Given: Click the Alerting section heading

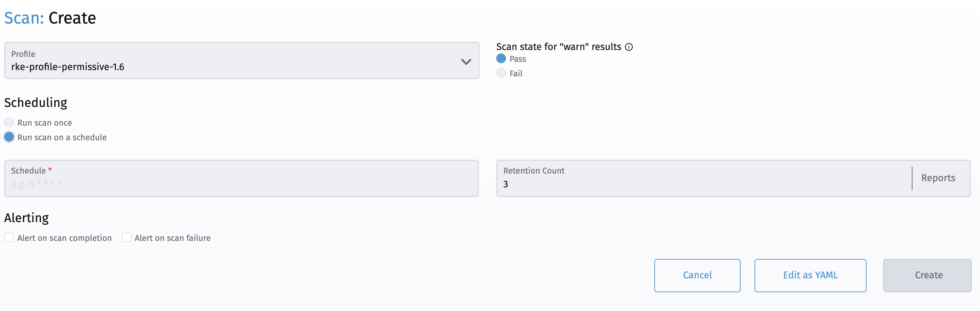Looking at the screenshot, I should coord(26,217).
